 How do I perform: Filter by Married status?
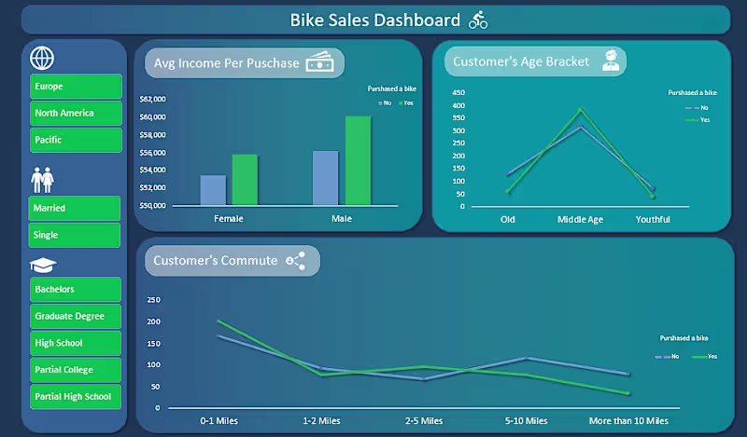coord(75,209)
